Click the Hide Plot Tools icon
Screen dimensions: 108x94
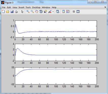pos(74,12)
